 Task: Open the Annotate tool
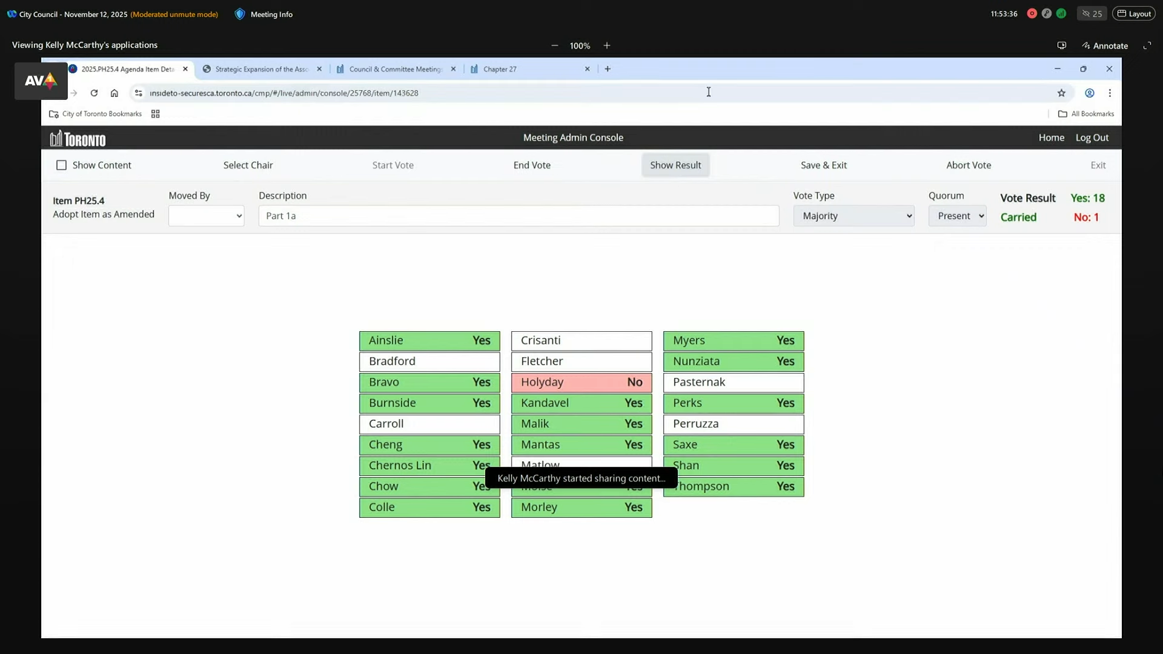[1105, 46]
